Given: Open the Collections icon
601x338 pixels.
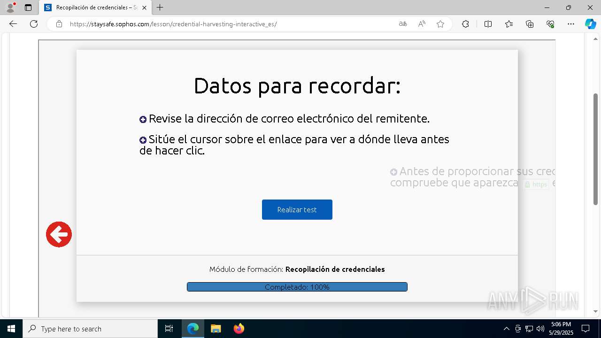Looking at the screenshot, I should click(x=530, y=24).
